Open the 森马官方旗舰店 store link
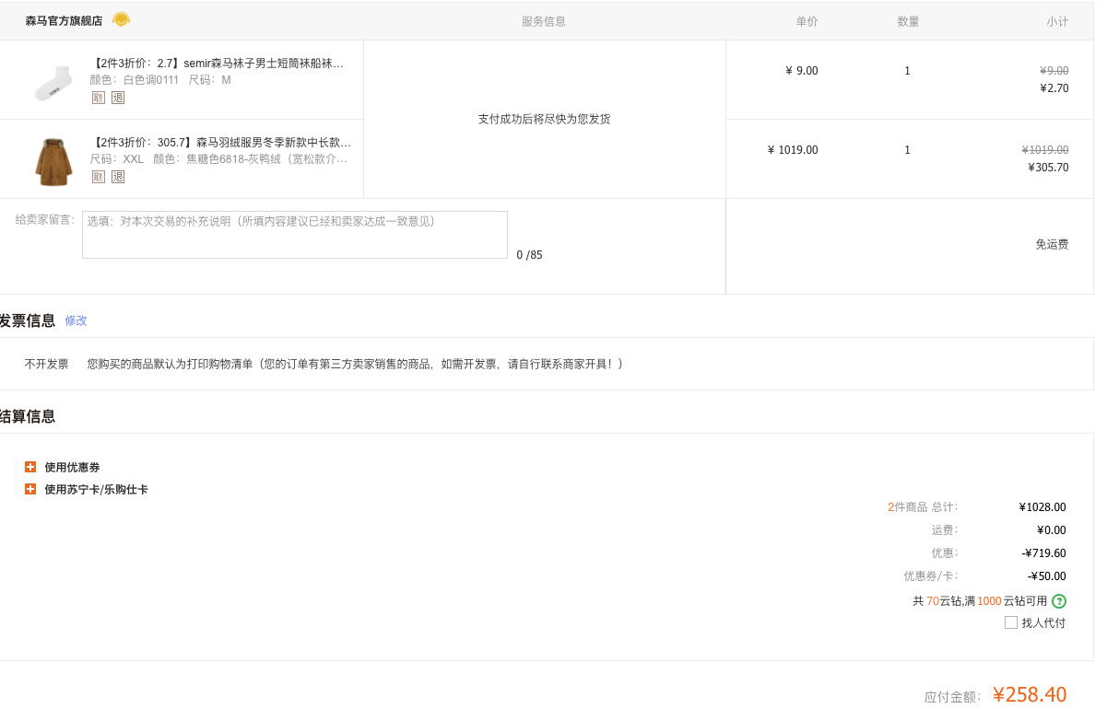Image resolution: width=1119 pixels, height=709 pixels. (64, 21)
